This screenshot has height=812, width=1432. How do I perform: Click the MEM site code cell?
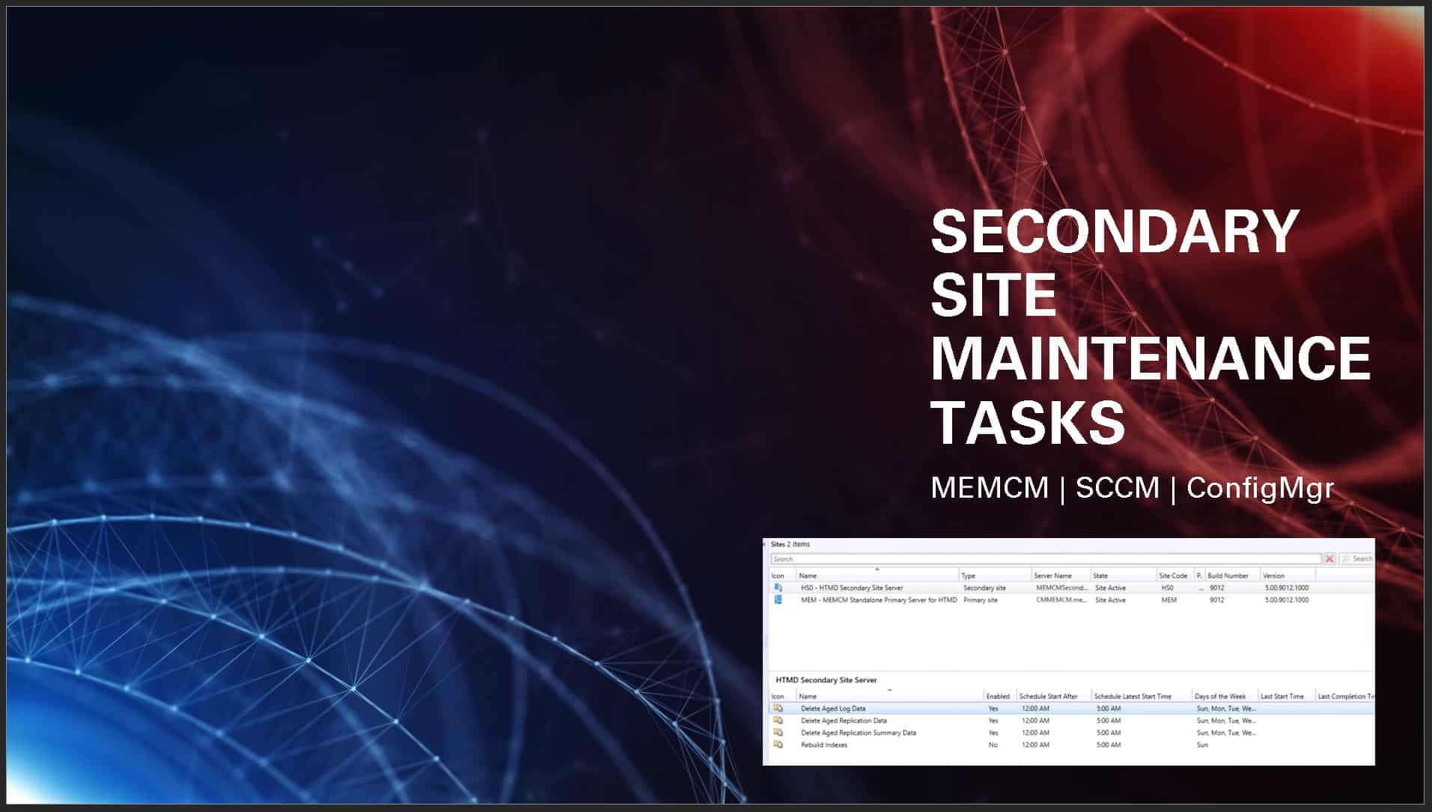click(x=1169, y=599)
